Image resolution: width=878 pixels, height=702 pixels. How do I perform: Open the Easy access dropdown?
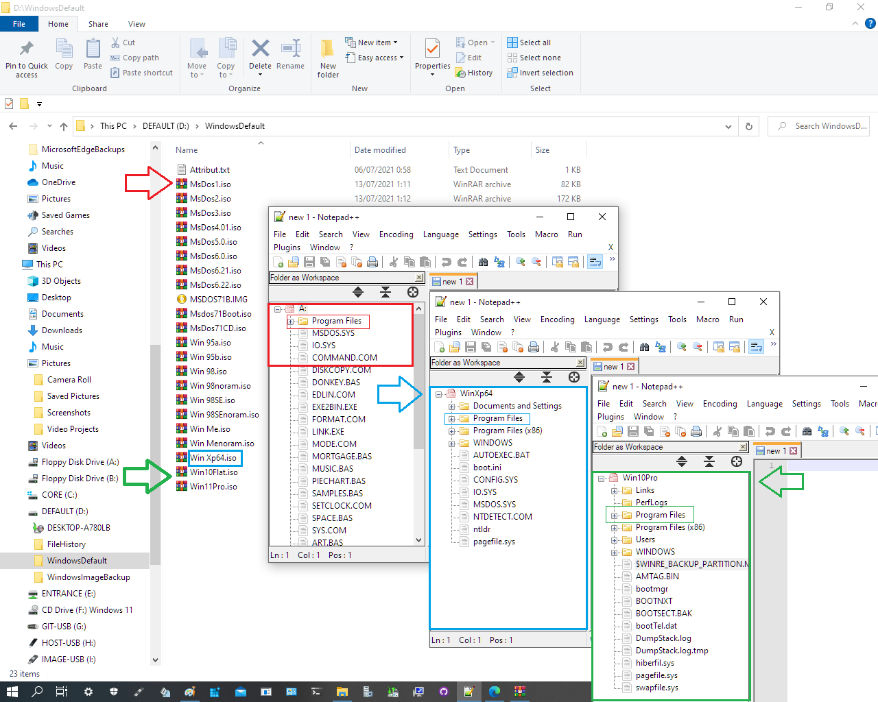pos(374,58)
